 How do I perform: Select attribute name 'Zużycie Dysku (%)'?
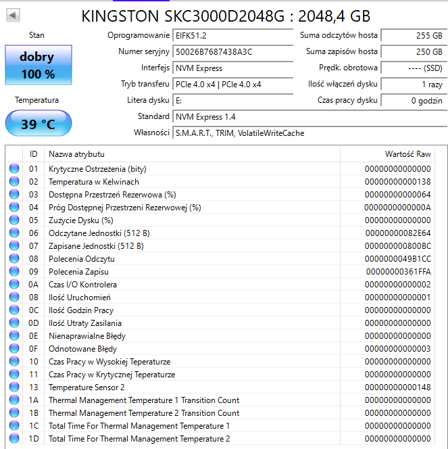pos(81,220)
